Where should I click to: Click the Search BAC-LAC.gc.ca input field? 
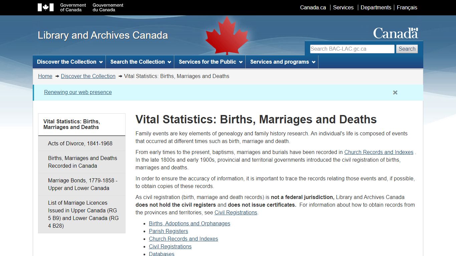(352, 49)
